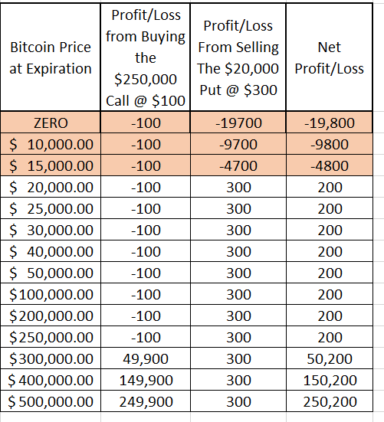Screen dimensions: 384x422
Task: Click the $15,000.00 price cell
Action: (51, 165)
